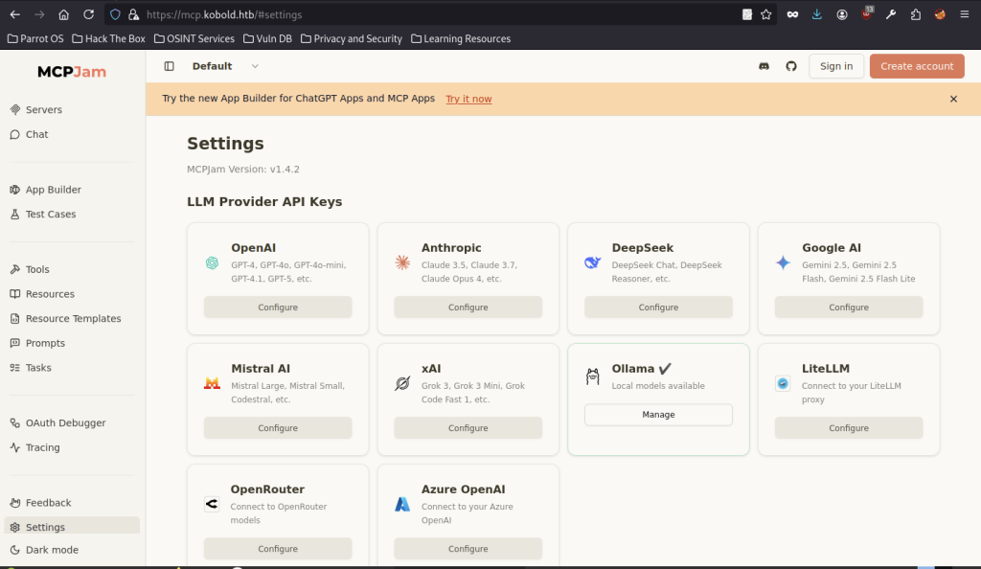Click the MCPJam Version v1.4.2 text
Viewport: 981px width, 569px height.
coord(243,170)
